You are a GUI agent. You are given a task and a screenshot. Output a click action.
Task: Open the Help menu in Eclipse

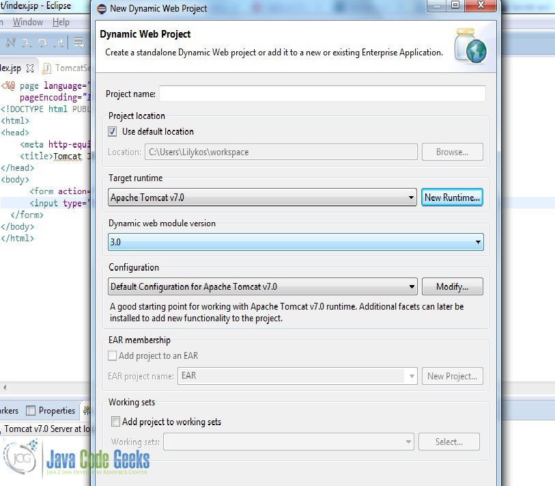[x=61, y=22]
